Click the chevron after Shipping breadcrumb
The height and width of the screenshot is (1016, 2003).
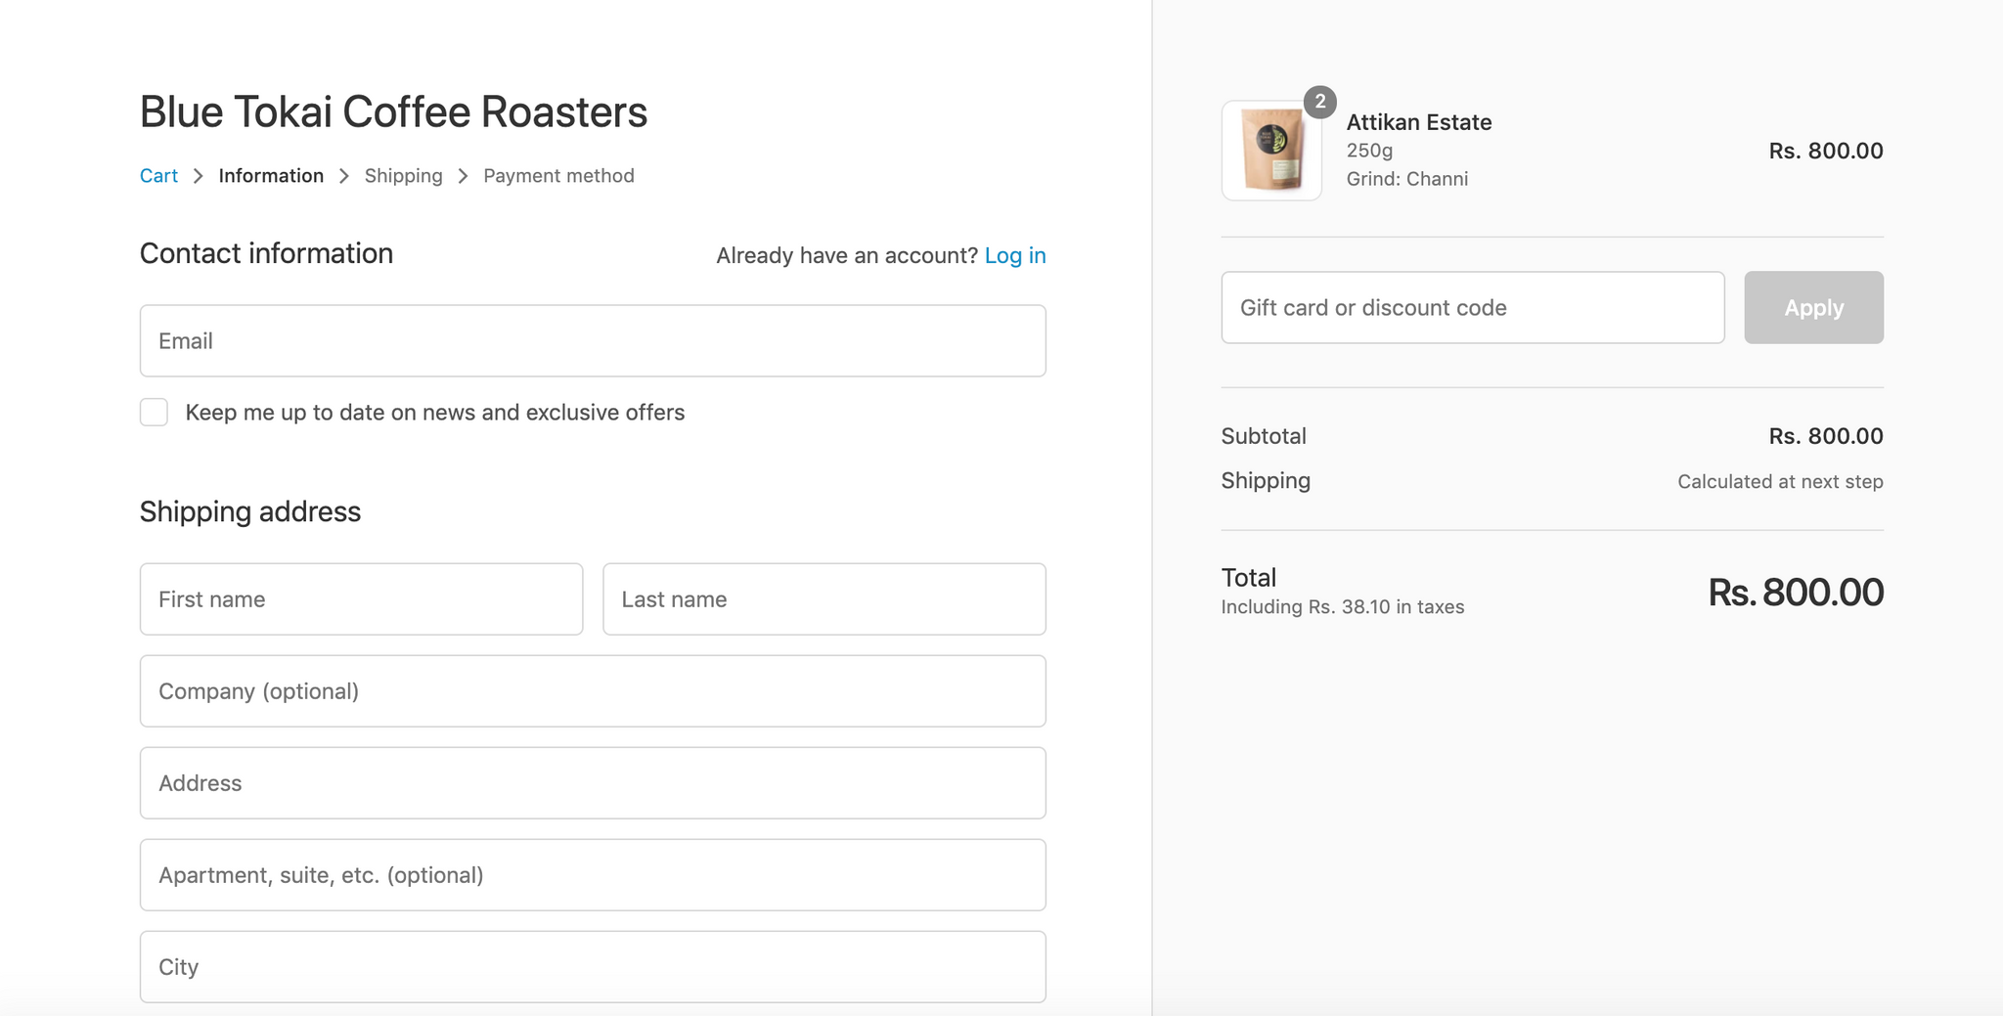(464, 176)
